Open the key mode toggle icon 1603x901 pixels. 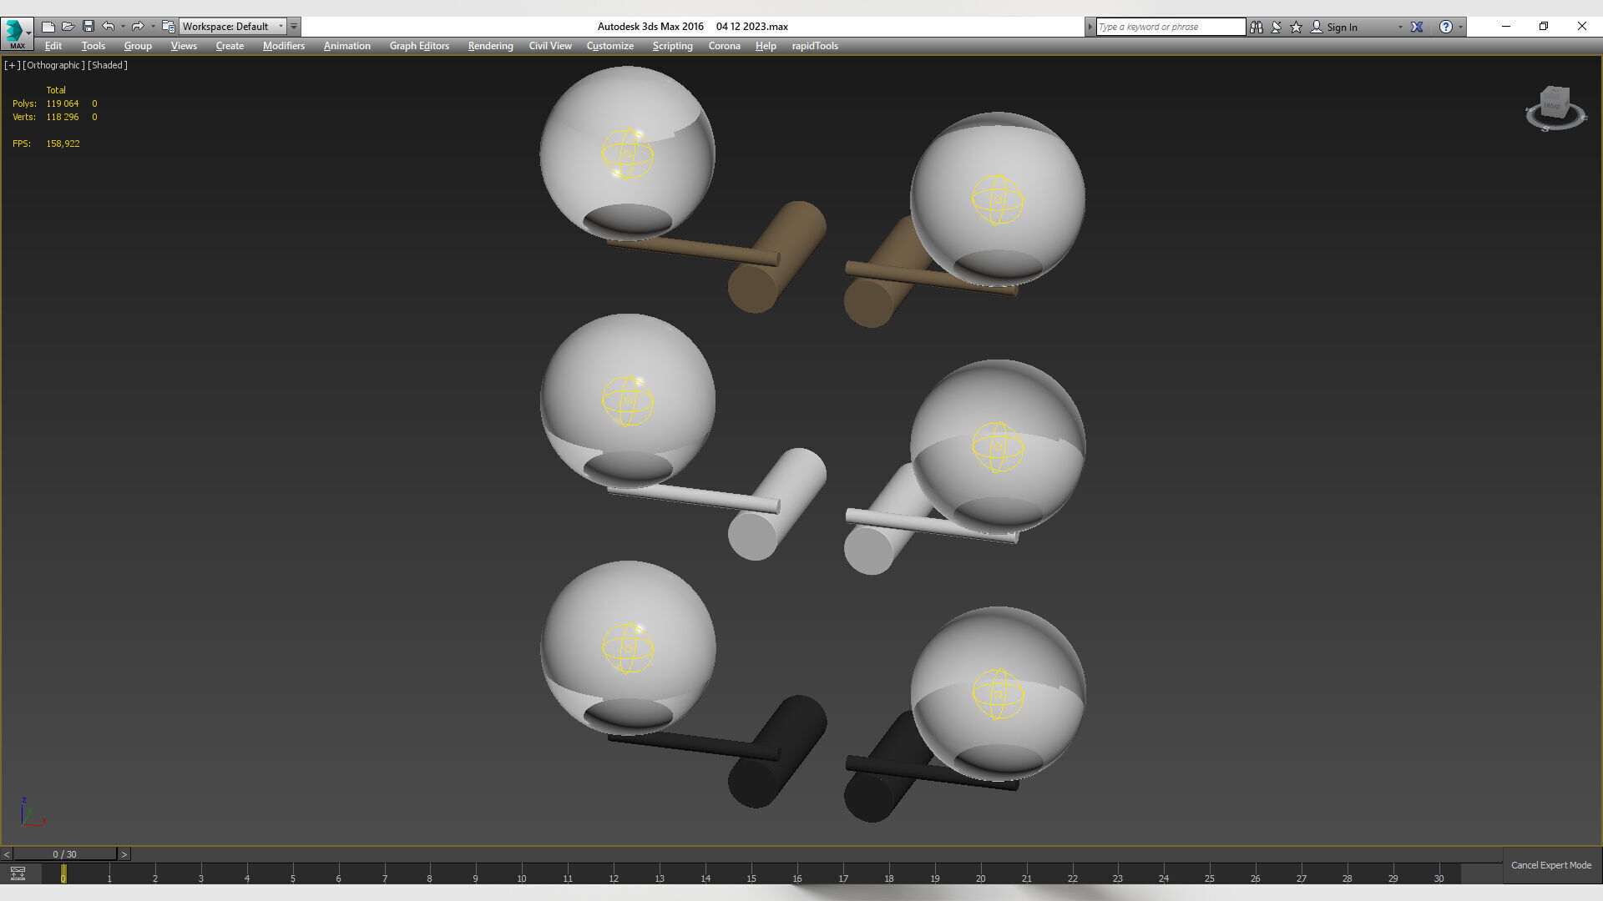coord(18,873)
